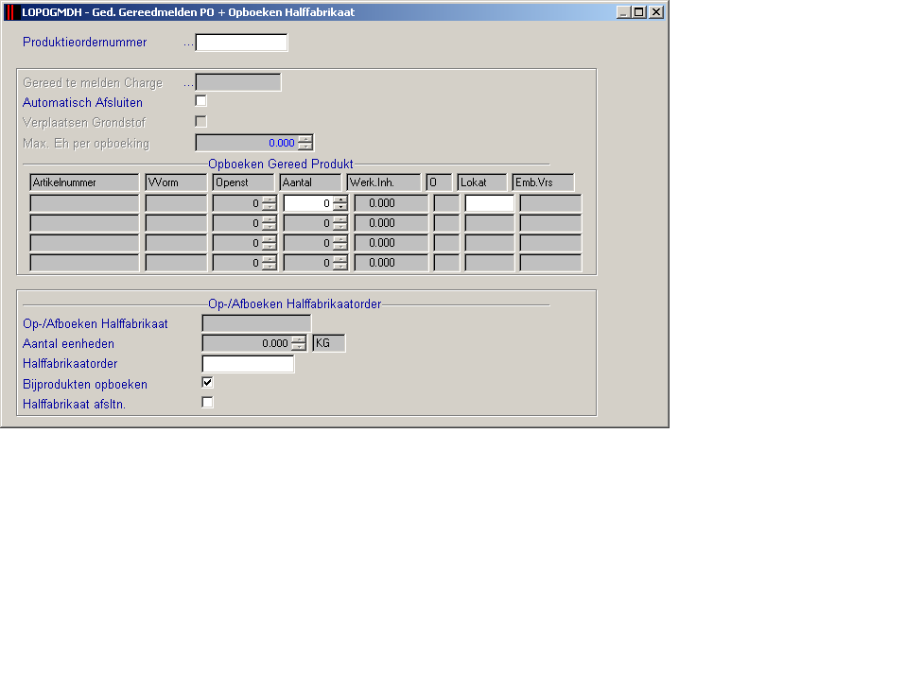Click second row Artikelnummer cell
The width and height of the screenshot is (905, 693).
[84, 223]
